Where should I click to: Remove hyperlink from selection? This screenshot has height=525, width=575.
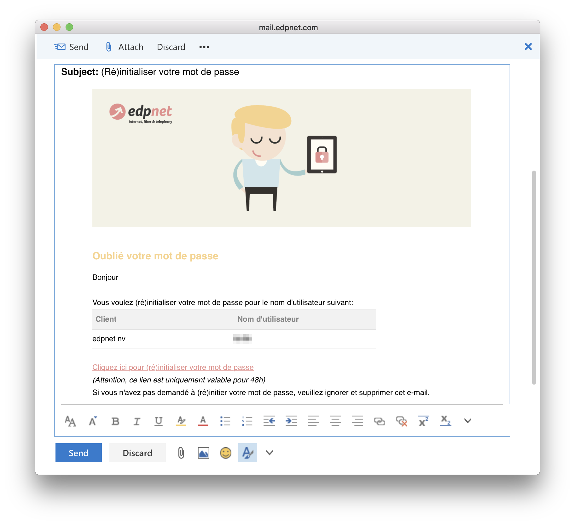tap(401, 421)
